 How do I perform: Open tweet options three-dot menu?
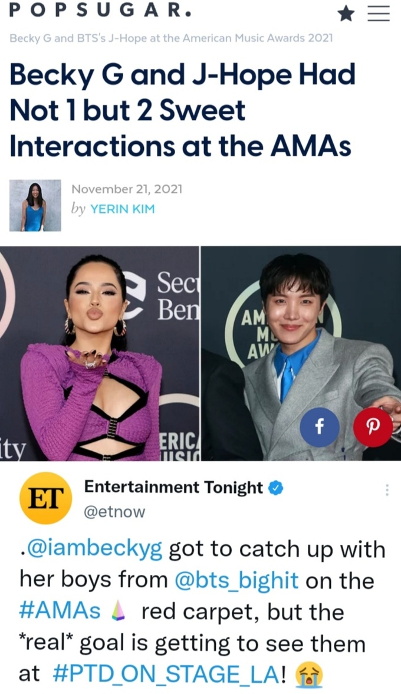point(387,490)
